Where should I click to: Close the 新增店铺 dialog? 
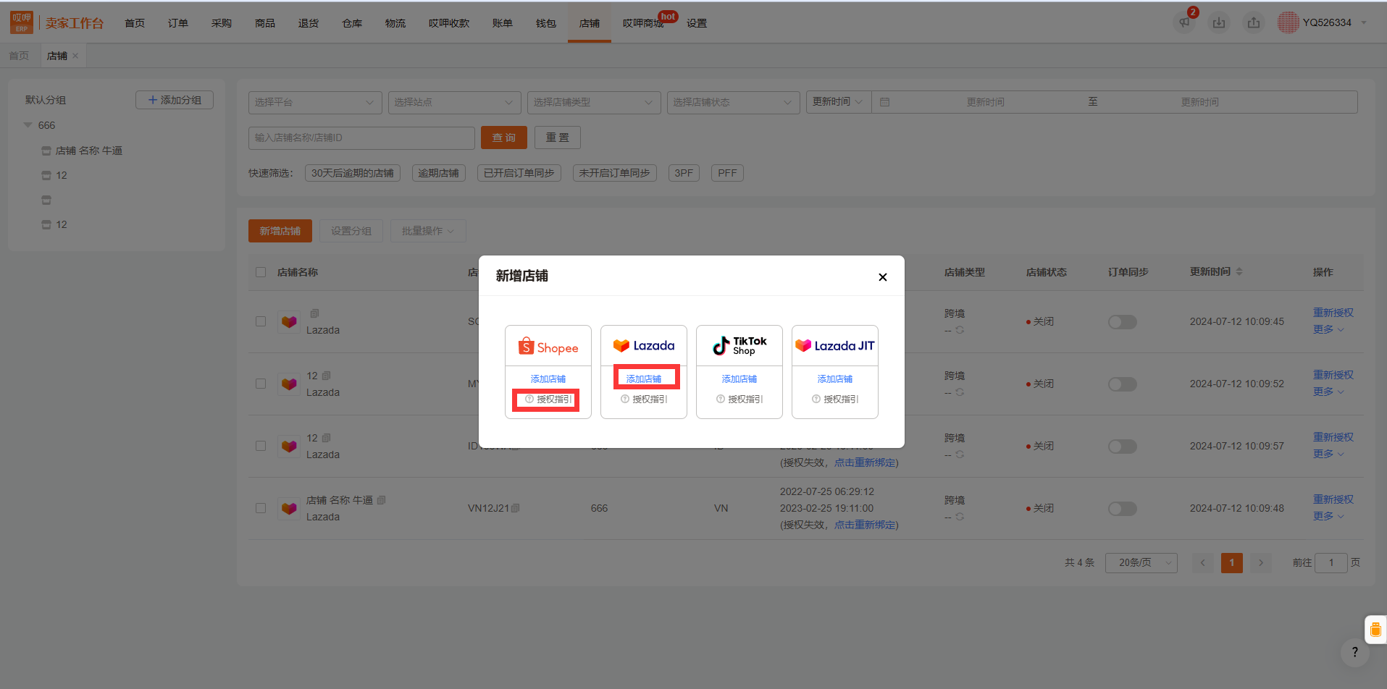click(883, 277)
